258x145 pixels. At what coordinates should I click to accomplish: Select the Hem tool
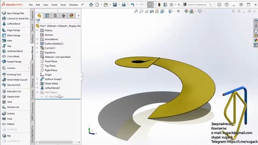(7, 41)
